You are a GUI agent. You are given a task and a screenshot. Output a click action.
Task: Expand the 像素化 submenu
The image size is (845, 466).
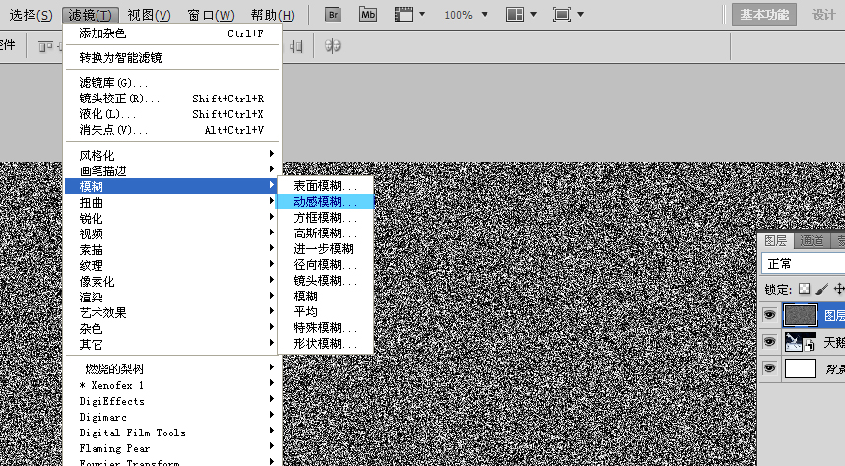coord(172,281)
